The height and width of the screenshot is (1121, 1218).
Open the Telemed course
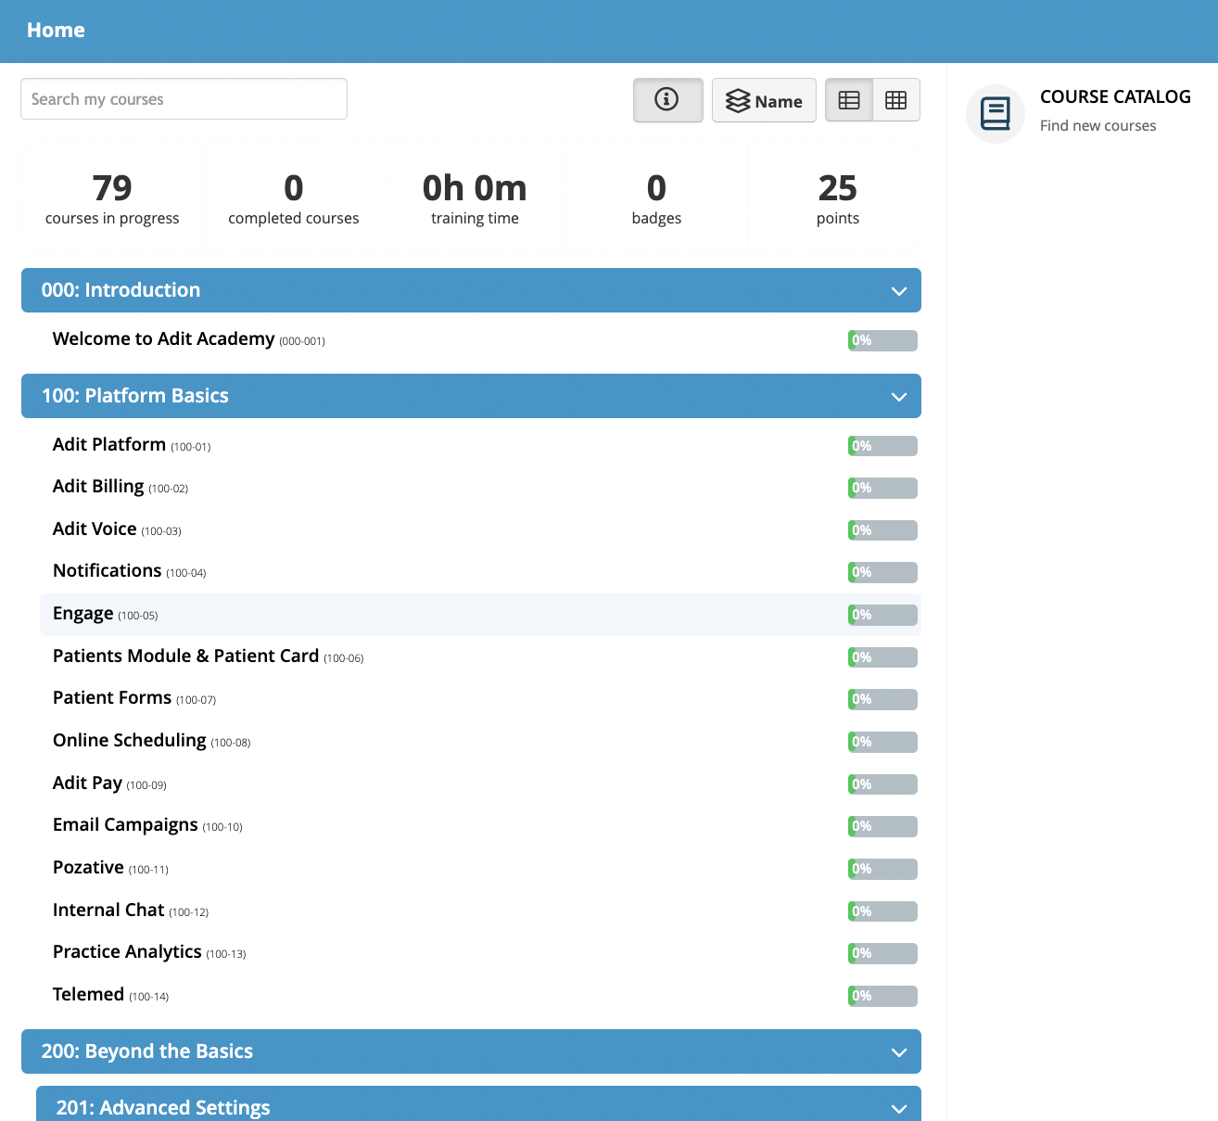[88, 995]
